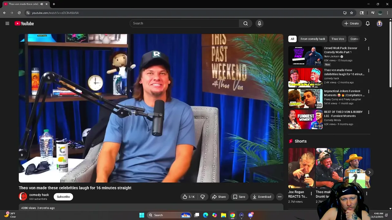This screenshot has height=220, width=392.
Task: Open YouTube notifications bell
Action: [x=368, y=24]
